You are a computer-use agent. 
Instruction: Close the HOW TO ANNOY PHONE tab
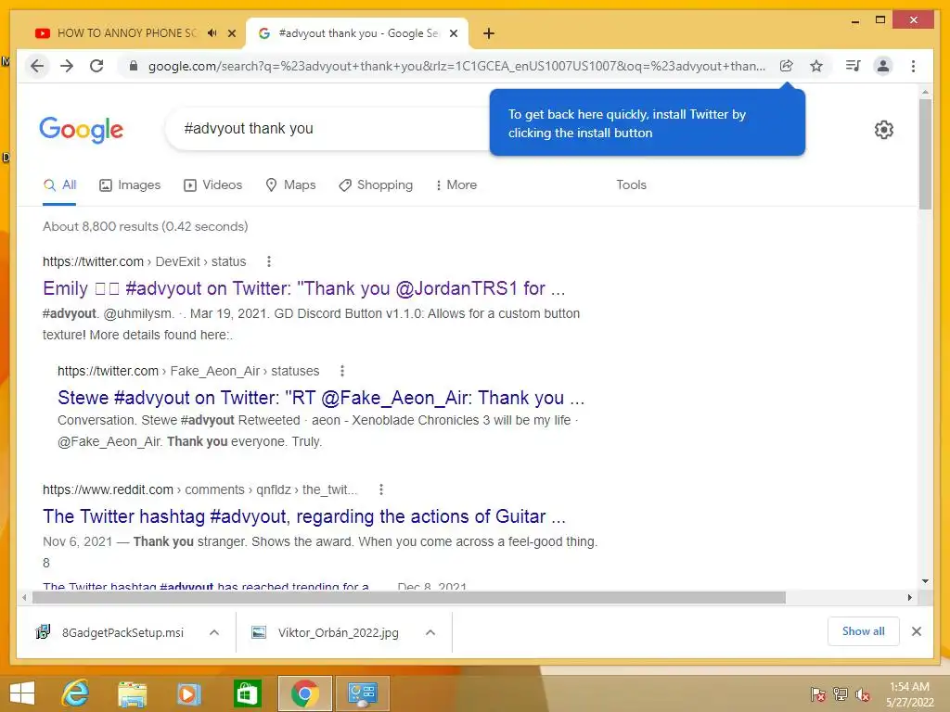pos(231,33)
